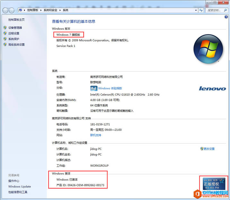The height and width of the screenshot is (200, 230).
Task: Click the Forward navigation arrow button
Action: [x=12, y=10]
